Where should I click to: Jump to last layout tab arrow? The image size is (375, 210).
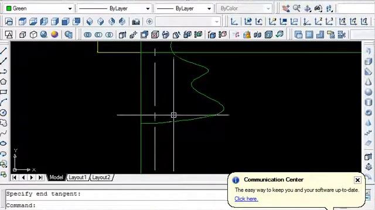[40, 177]
